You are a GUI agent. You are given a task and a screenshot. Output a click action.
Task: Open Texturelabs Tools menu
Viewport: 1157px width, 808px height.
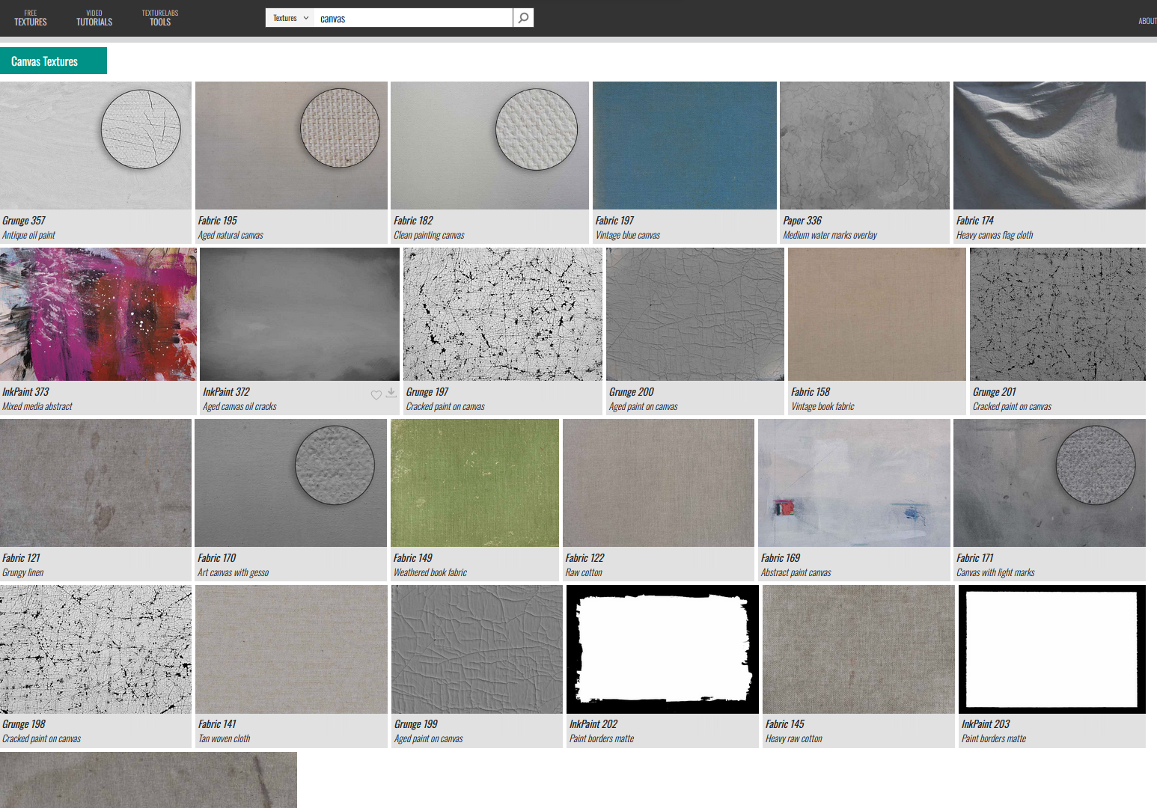point(160,18)
